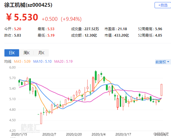Click the 最高 value 5.53
This screenshot has width=171, height=138.
51,29
